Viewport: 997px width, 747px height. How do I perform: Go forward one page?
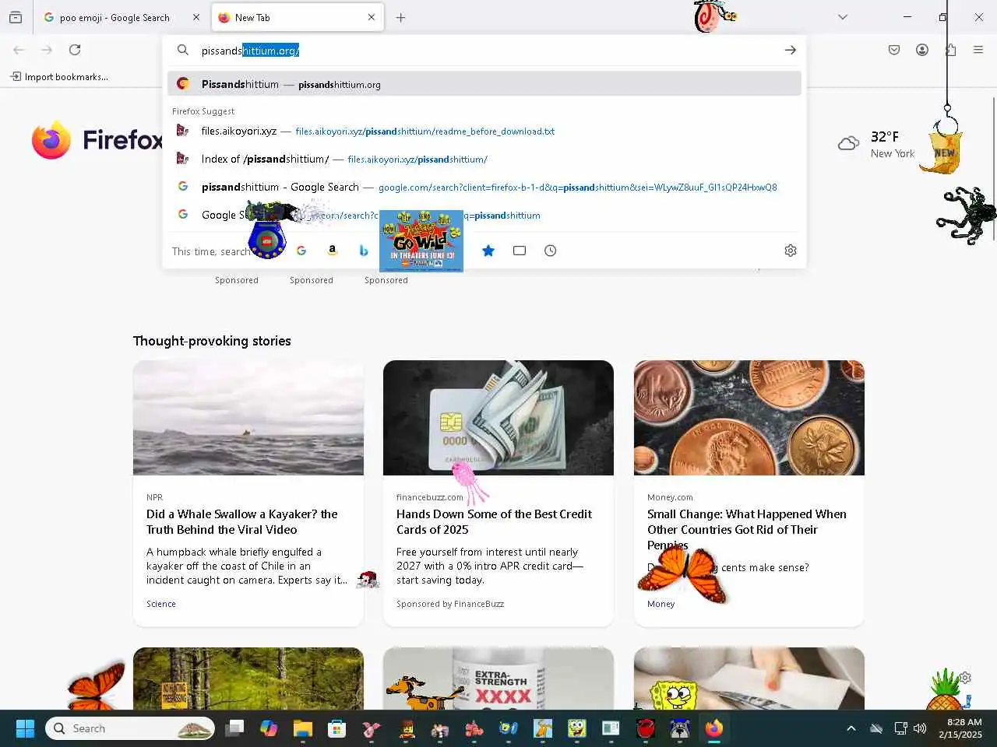click(x=47, y=50)
